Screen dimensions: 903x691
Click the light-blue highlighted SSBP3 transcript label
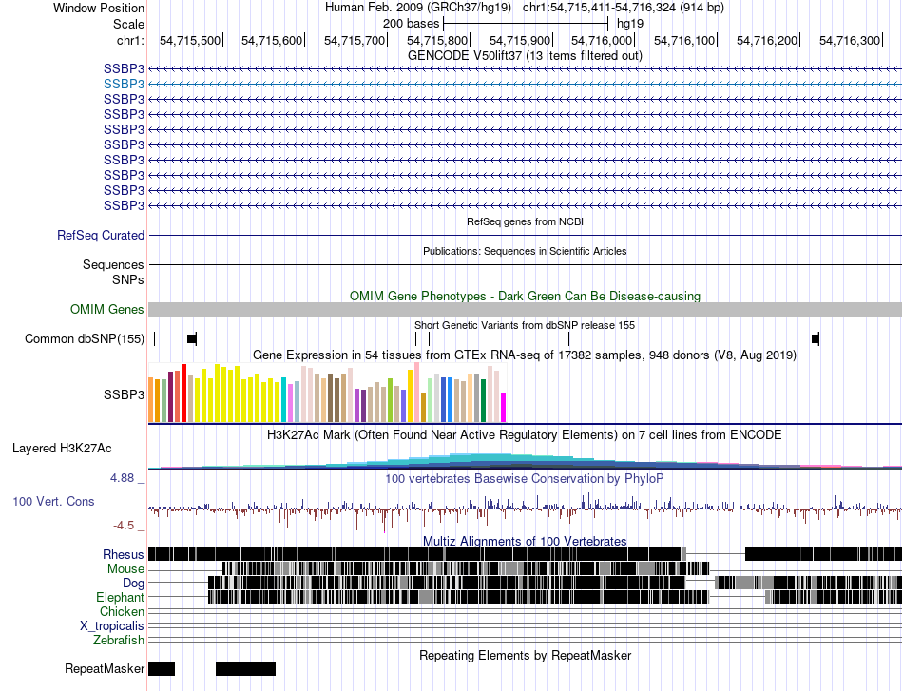[x=124, y=84]
